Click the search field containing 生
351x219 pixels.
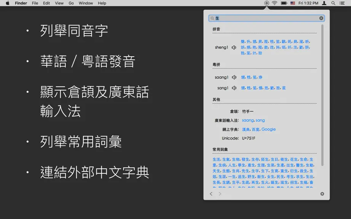pos(266,18)
